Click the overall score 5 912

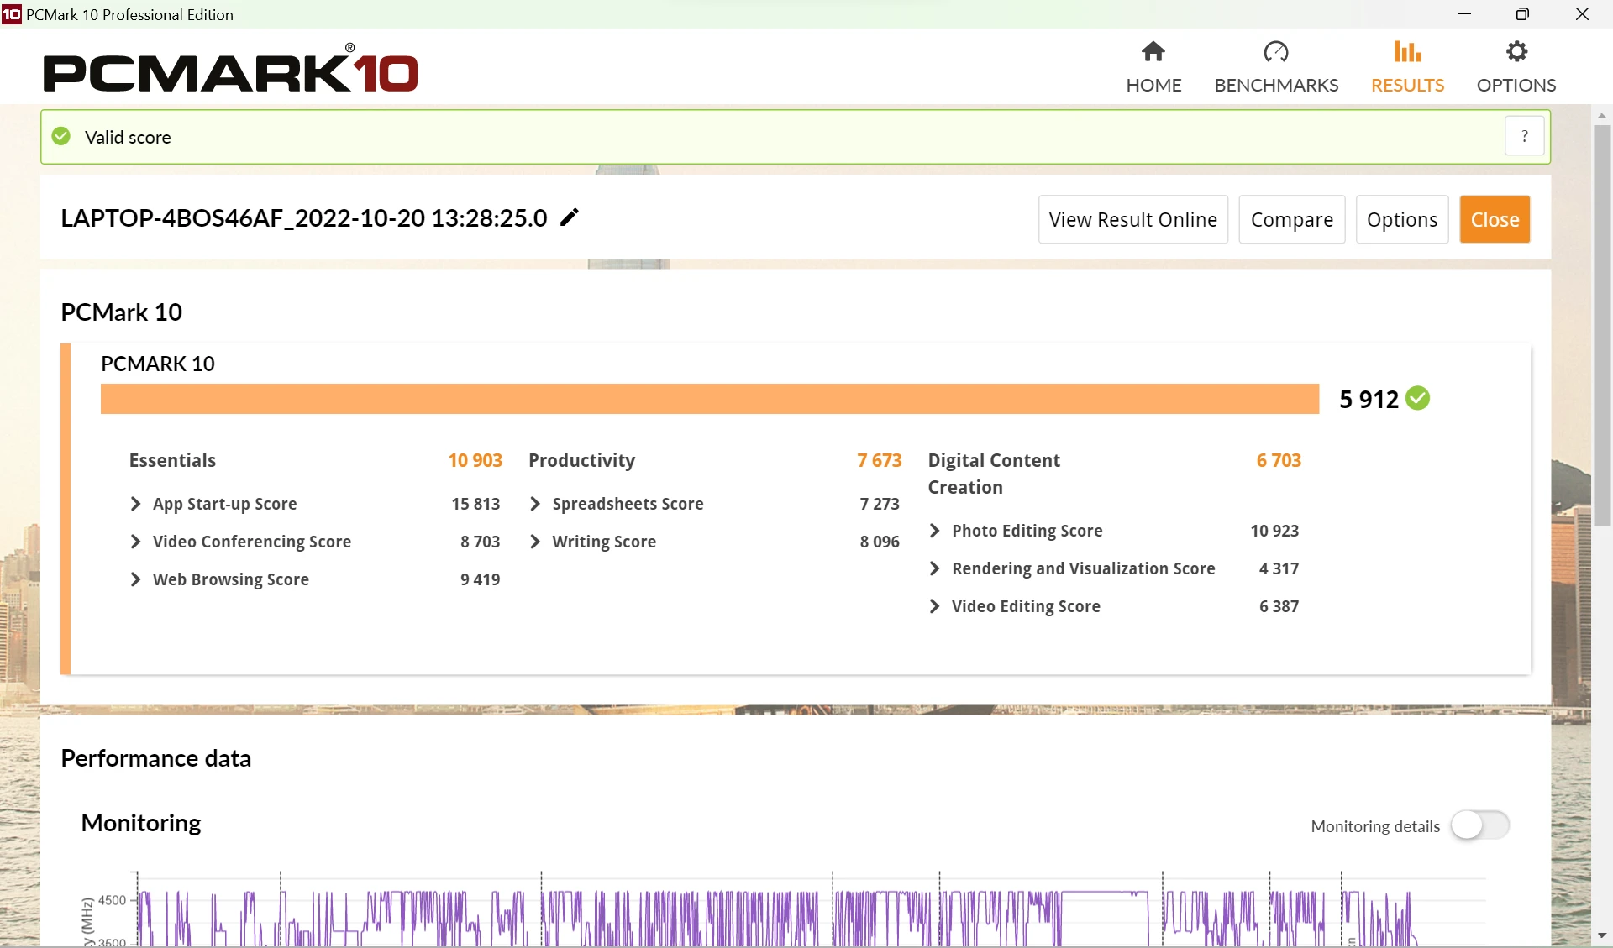click(x=1369, y=399)
